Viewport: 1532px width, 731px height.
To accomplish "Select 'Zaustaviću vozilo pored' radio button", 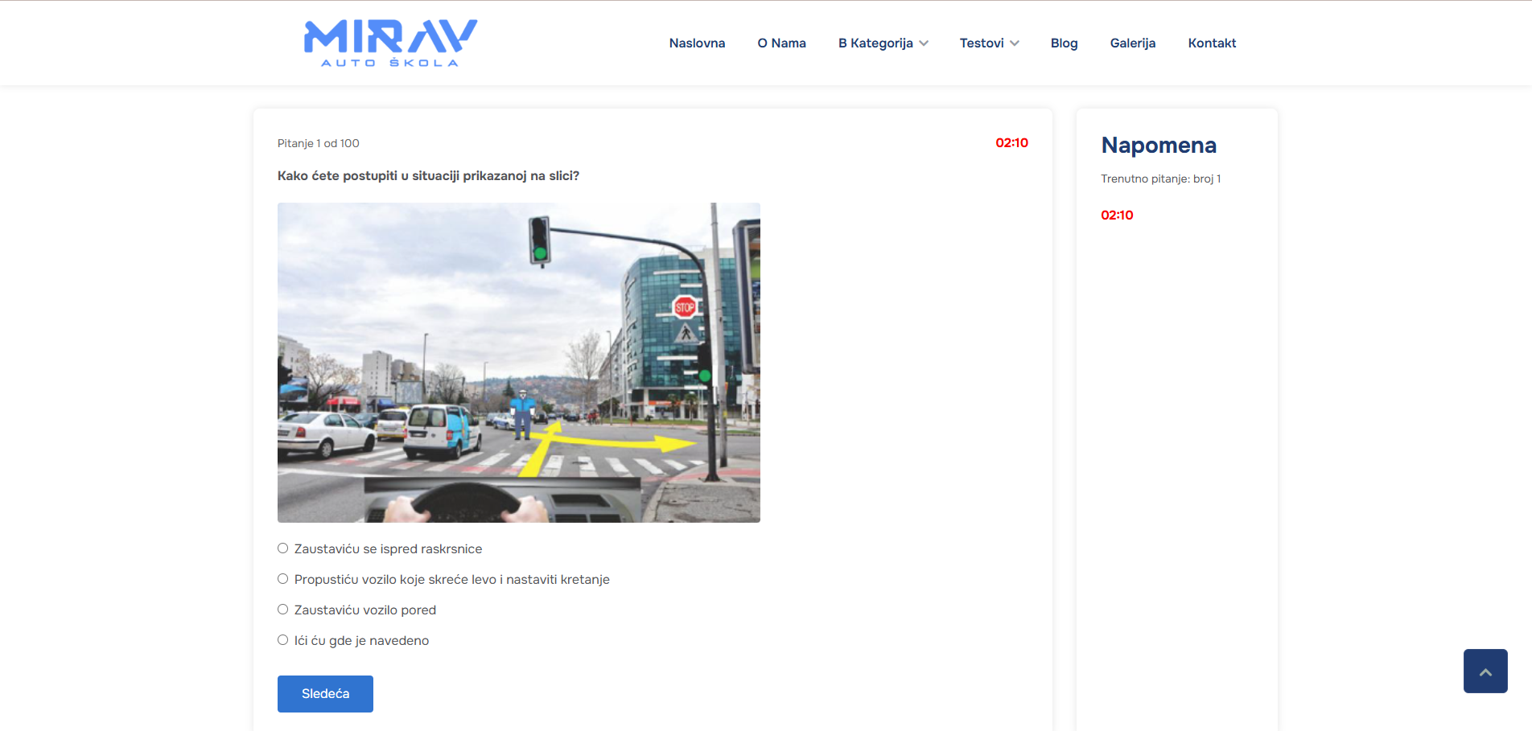I will tap(283, 610).
